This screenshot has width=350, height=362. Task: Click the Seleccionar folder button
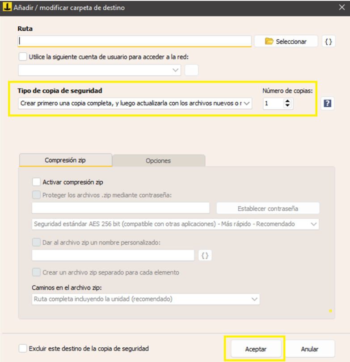286,42
